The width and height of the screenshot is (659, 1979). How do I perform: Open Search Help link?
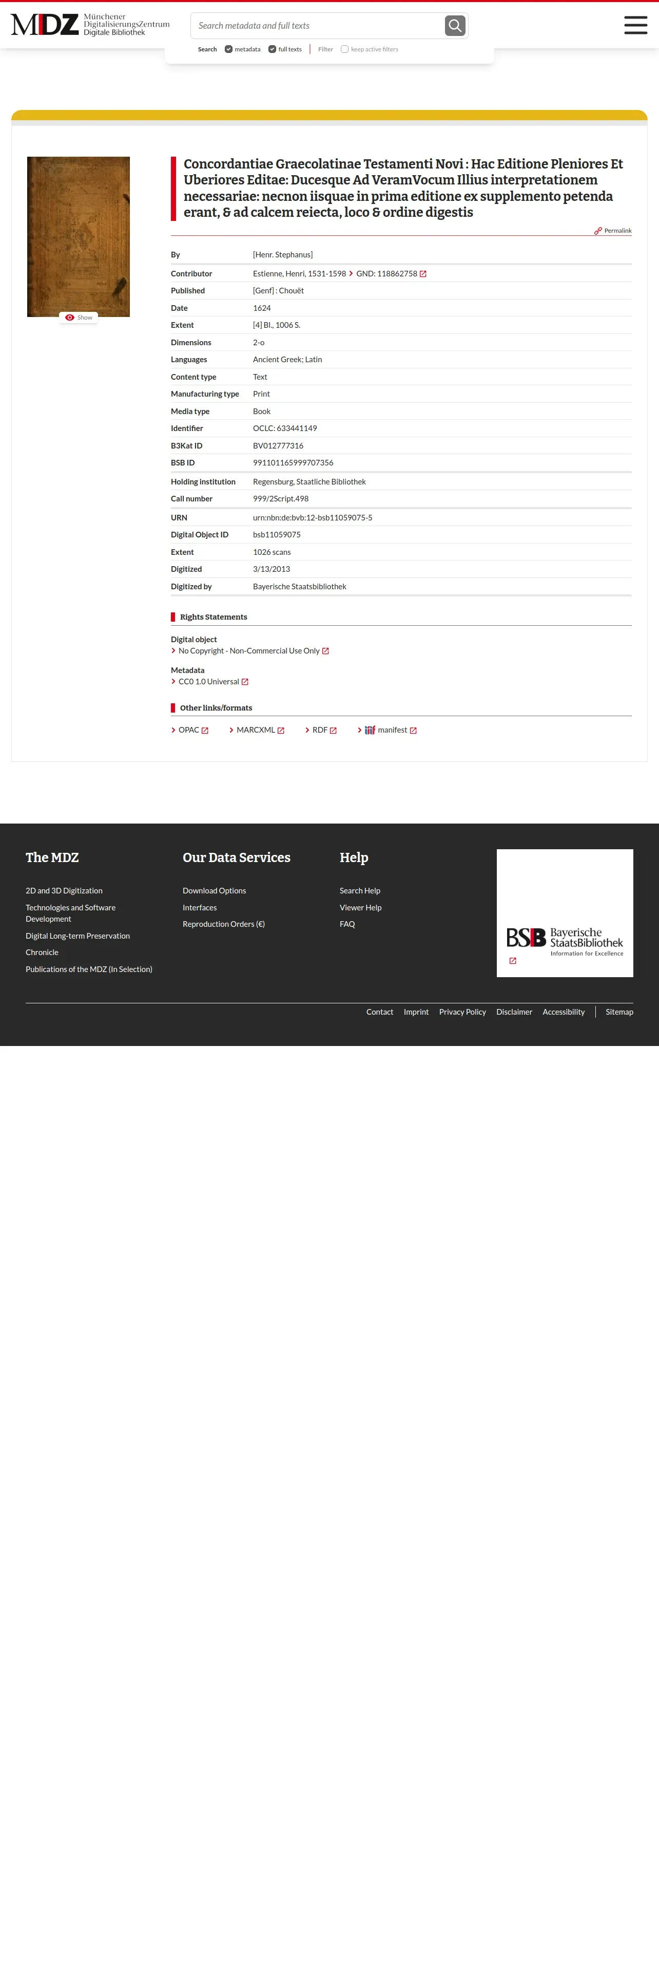360,890
